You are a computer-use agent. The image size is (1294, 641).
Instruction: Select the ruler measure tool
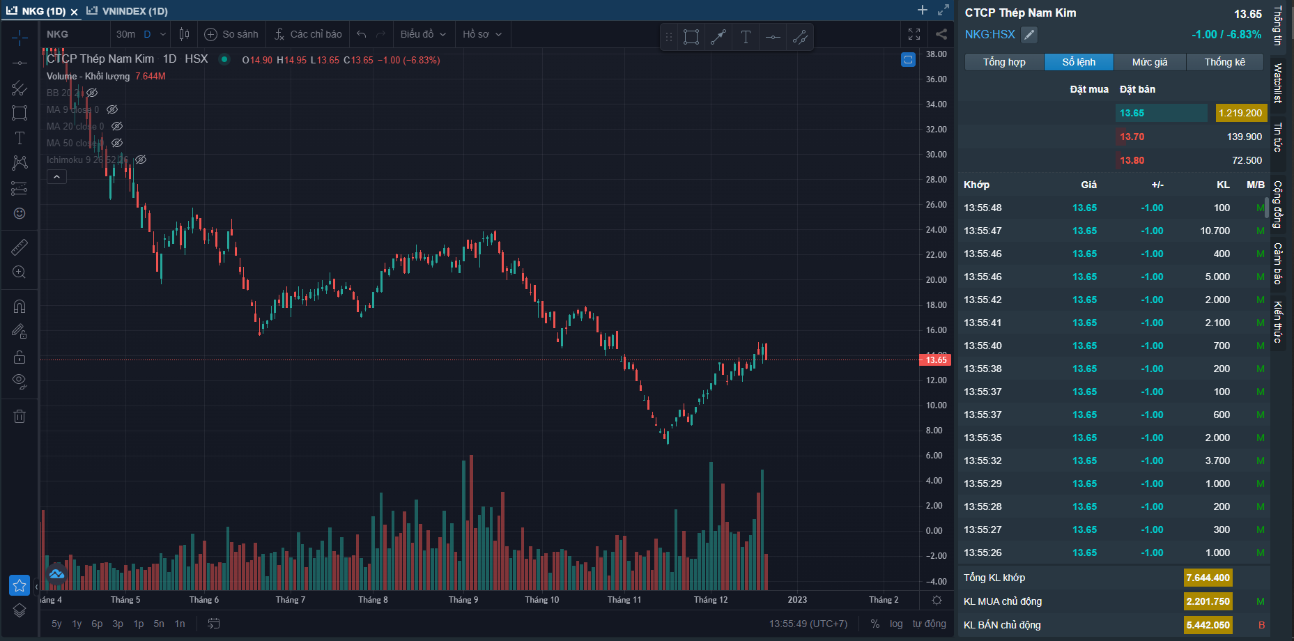coord(20,247)
